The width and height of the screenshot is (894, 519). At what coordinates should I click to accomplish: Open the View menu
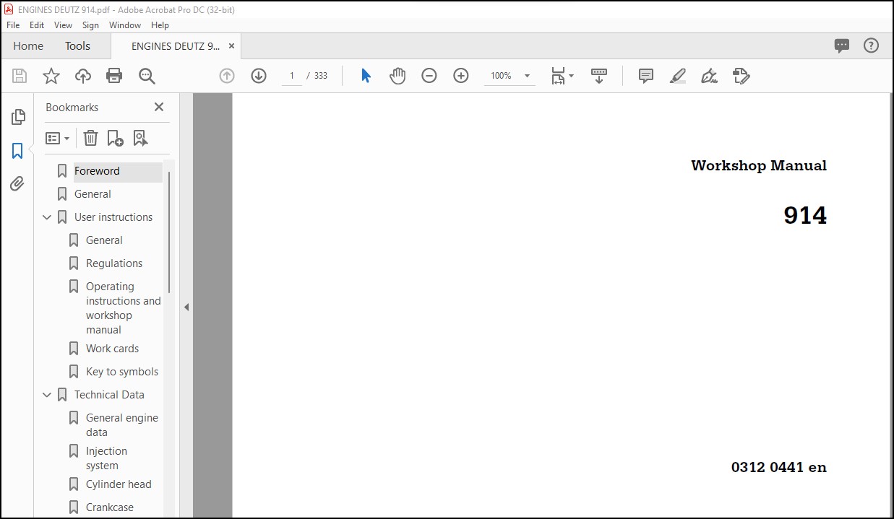(64, 25)
